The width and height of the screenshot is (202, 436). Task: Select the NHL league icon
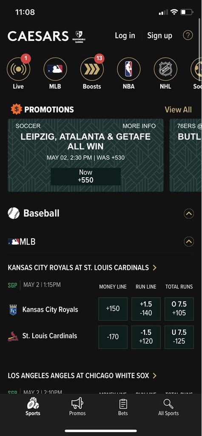(165, 69)
